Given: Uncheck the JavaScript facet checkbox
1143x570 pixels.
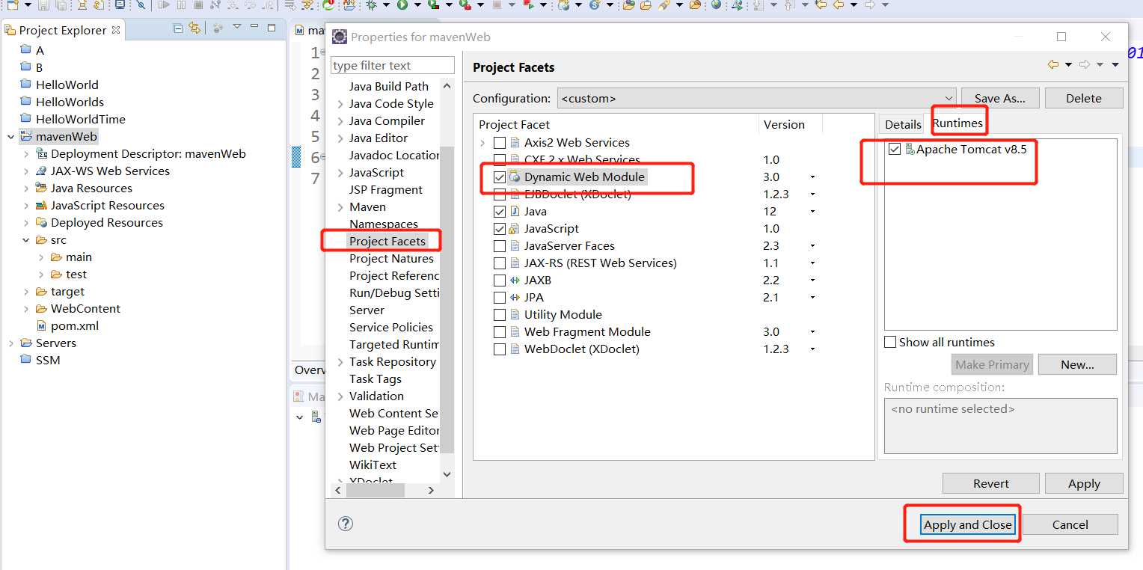Looking at the screenshot, I should coord(500,229).
